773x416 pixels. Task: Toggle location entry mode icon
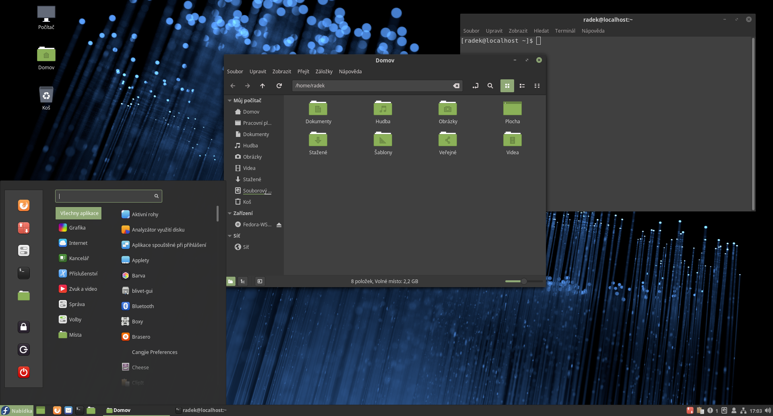pos(475,86)
